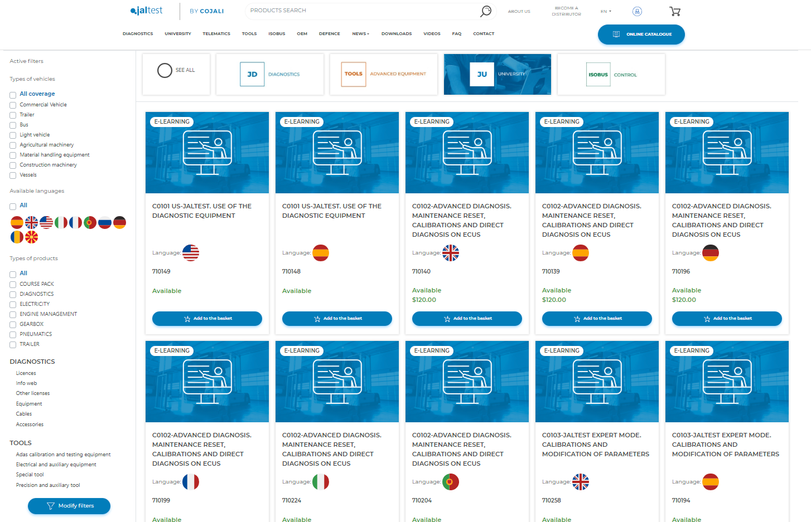Viewport: 811px width, 522px height.
Task: Add course 710140 to the basket
Action: (x=467, y=319)
